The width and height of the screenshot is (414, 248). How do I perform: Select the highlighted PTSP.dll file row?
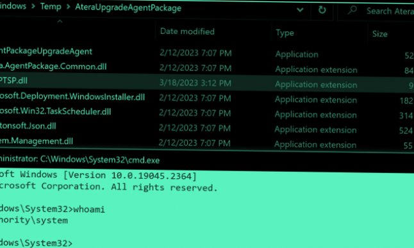coord(207,83)
